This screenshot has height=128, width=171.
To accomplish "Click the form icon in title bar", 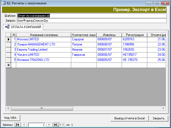I will click(x=4, y=3).
